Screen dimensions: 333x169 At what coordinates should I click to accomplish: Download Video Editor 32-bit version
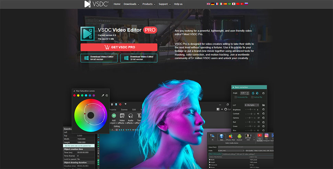tap(139, 58)
